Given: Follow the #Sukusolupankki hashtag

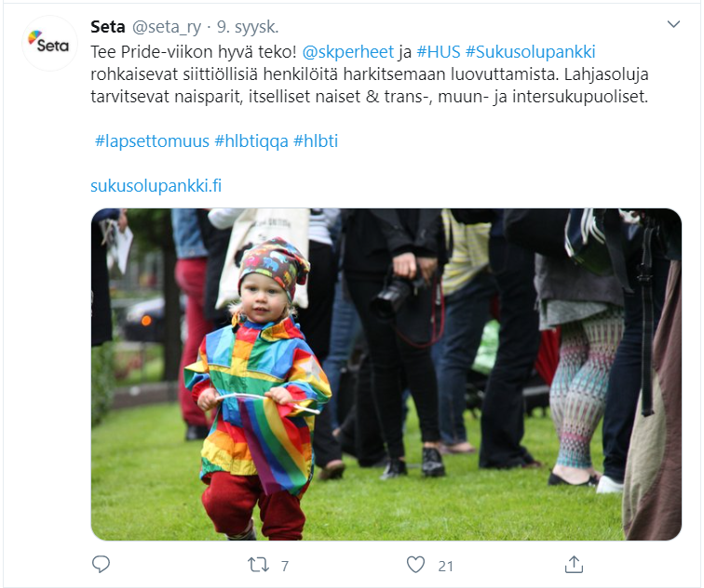Looking at the screenshot, I should coord(531,52).
